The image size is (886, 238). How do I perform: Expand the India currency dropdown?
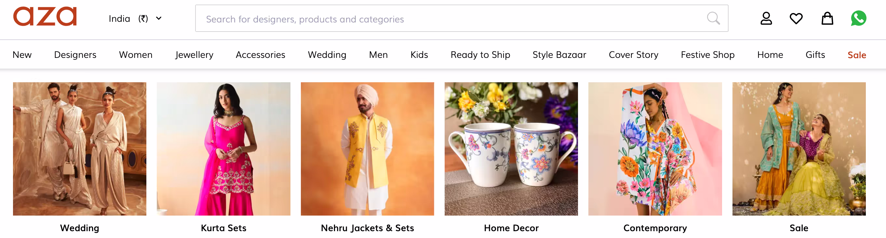[135, 19]
